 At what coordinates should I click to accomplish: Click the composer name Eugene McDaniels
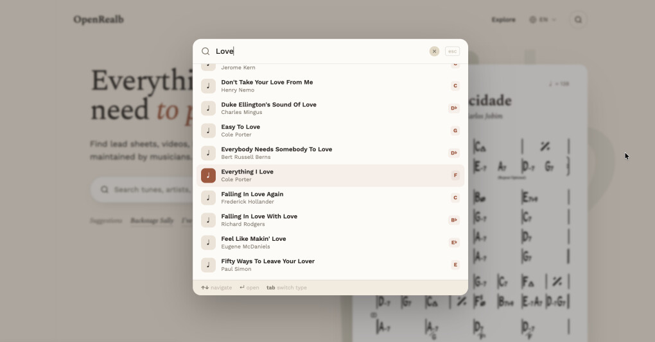click(x=245, y=247)
